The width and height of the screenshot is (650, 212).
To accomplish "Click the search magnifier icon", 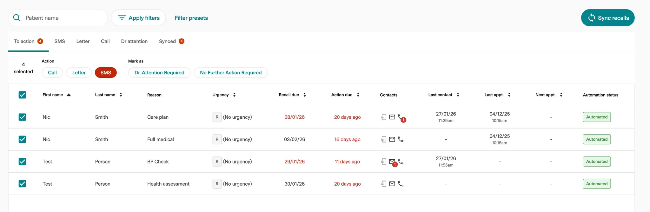I will (x=17, y=18).
